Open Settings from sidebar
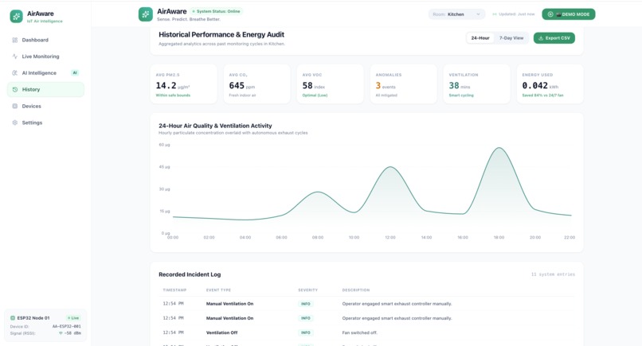Screen dimensions: 642x346 [45, 122]
